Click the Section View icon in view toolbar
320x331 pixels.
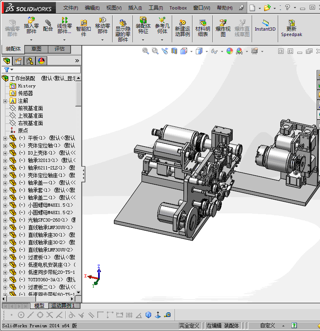[174, 51]
